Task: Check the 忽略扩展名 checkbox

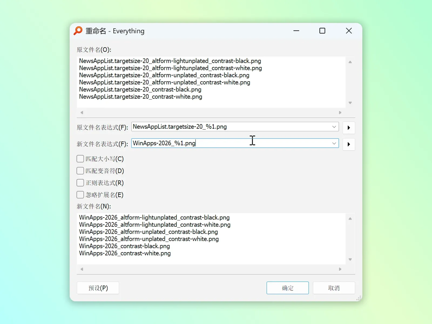Action: (x=80, y=195)
